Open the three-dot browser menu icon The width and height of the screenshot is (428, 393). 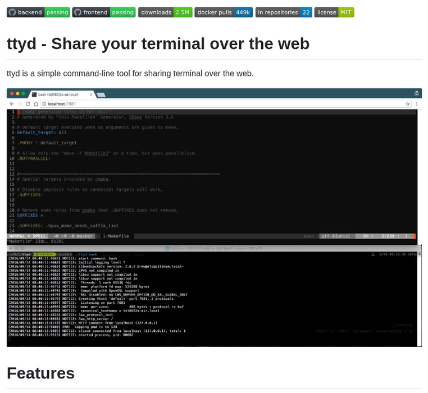pyautogui.click(x=416, y=104)
